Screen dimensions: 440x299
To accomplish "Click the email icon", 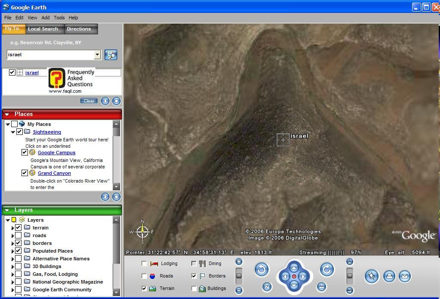I will (404, 276).
